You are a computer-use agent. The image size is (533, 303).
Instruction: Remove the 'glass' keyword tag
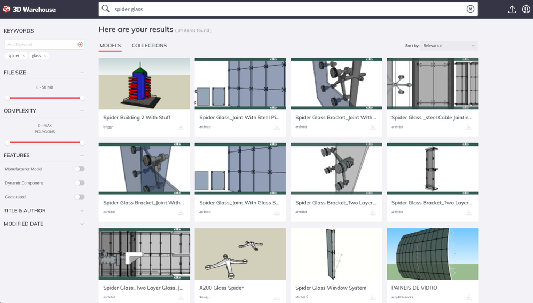[45, 55]
